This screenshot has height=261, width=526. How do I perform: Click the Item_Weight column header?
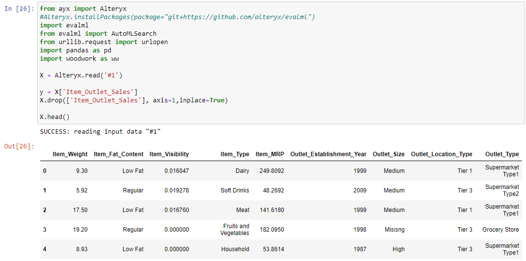[70, 154]
